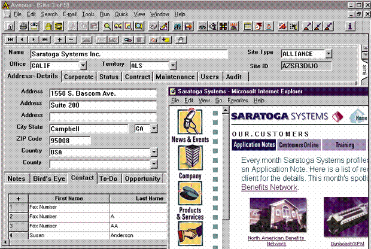Open the State CA dropdown

point(154,129)
